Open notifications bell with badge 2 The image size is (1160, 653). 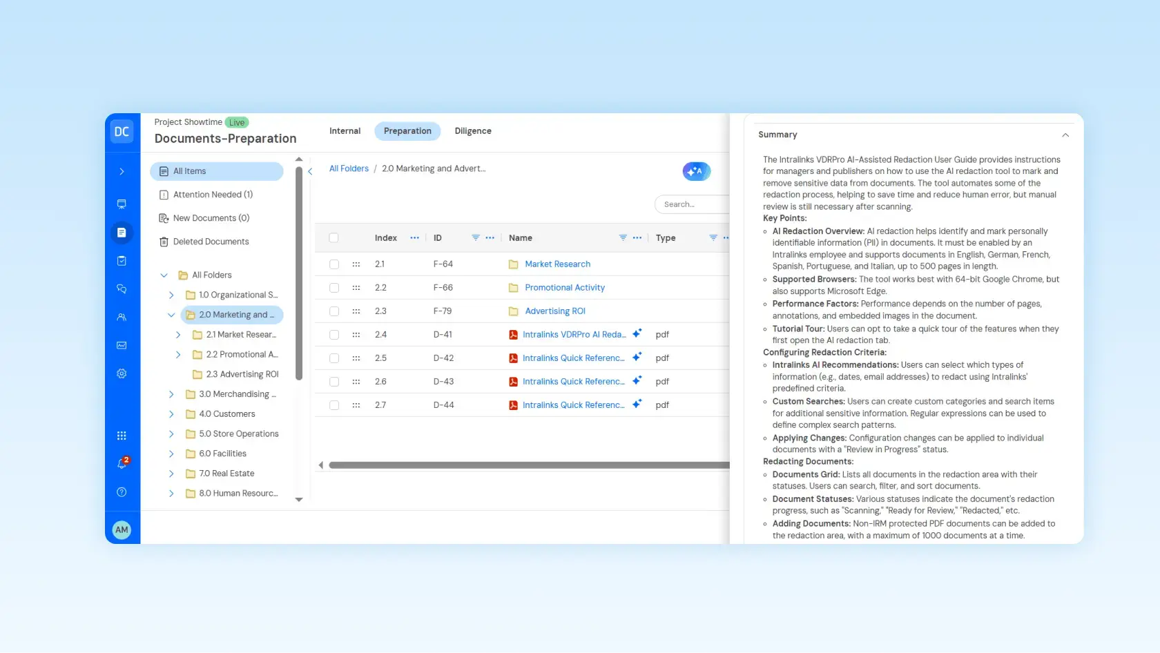click(122, 463)
